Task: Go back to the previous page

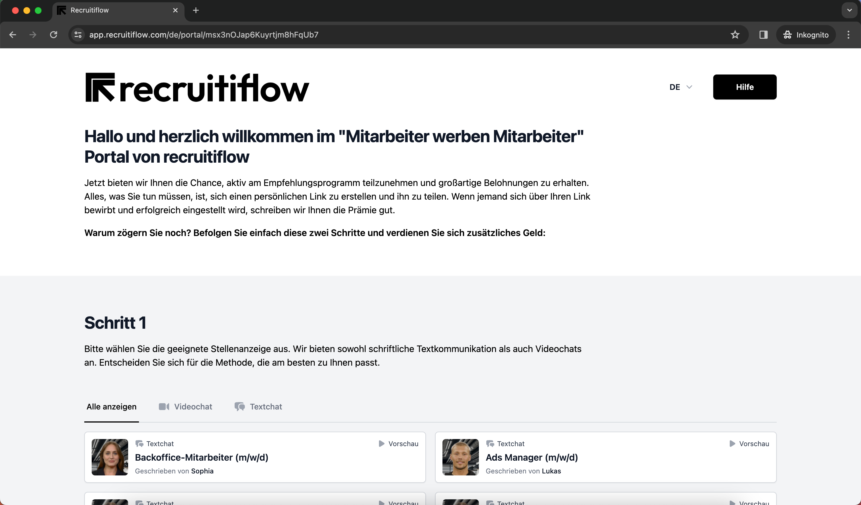Action: [x=13, y=34]
